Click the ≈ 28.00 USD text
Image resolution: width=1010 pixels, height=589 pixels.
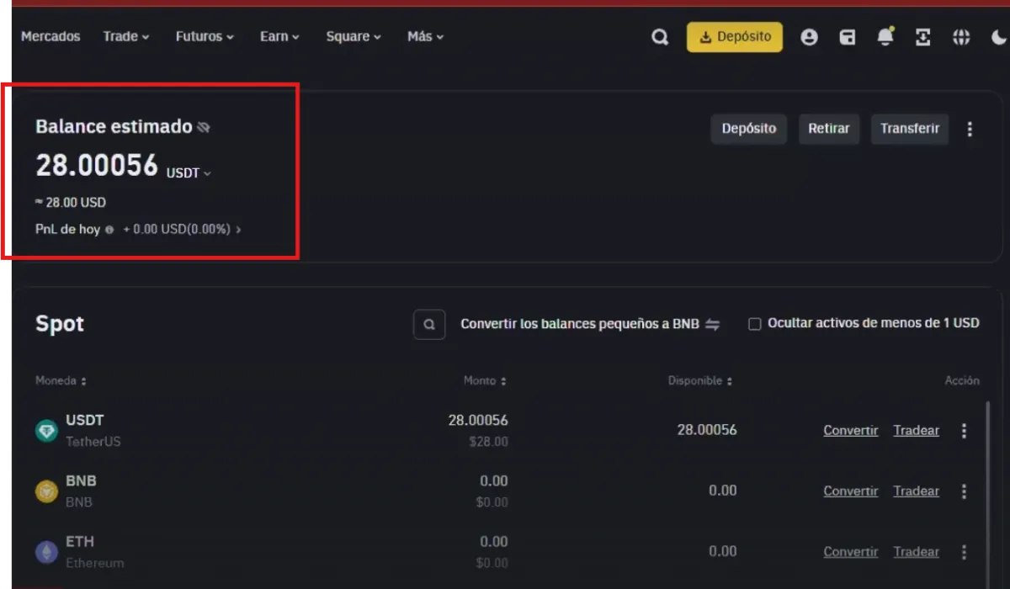coord(71,203)
